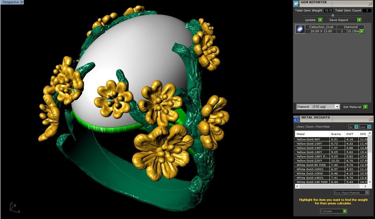
Task: Click green arrow next to 15.15tw
Action: (362, 31)
